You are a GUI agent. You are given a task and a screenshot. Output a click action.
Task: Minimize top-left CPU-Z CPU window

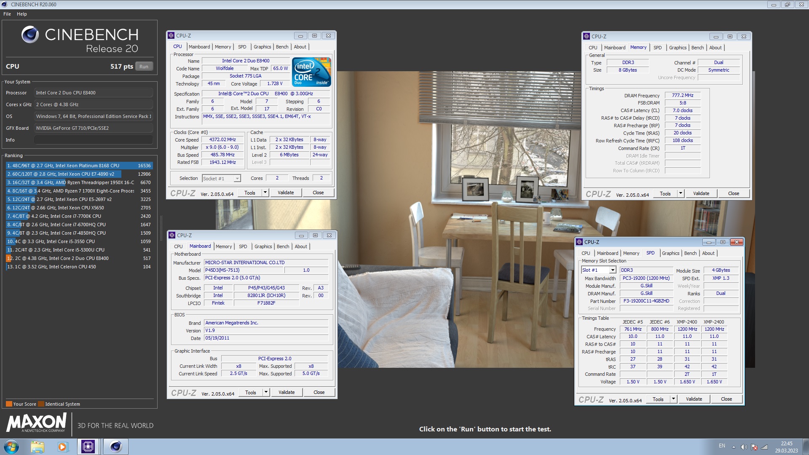[300, 36]
